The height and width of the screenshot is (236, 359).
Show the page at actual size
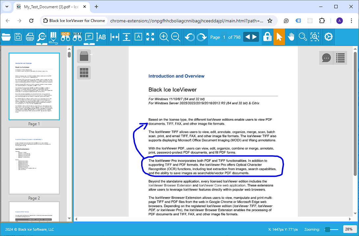[138, 36]
